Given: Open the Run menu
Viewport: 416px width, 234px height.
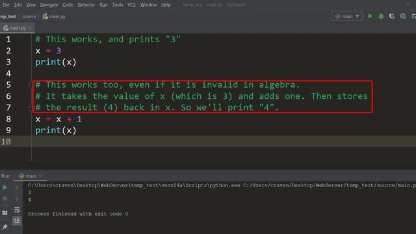Looking at the screenshot, I should 104,5.
